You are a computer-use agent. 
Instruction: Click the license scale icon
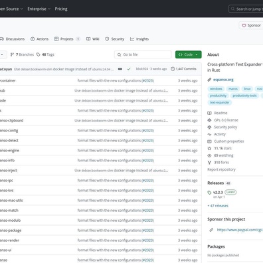pyautogui.click(x=209, y=120)
